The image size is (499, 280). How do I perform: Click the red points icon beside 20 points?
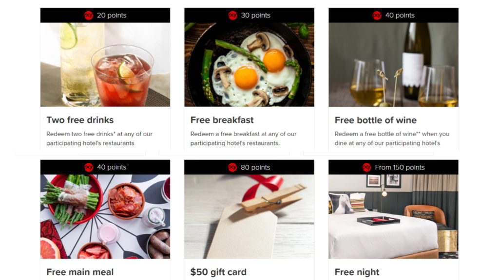(x=89, y=15)
